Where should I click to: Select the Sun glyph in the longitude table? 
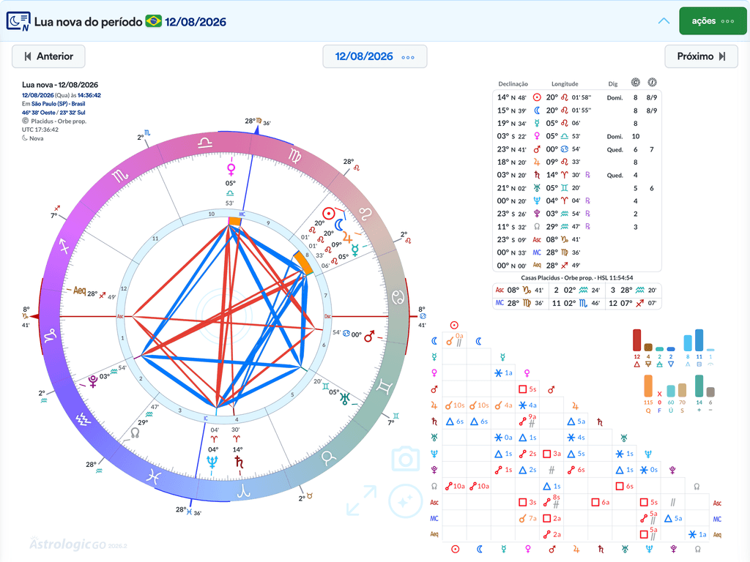537,97
